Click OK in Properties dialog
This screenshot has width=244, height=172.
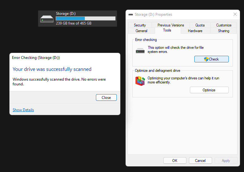tap(175, 161)
